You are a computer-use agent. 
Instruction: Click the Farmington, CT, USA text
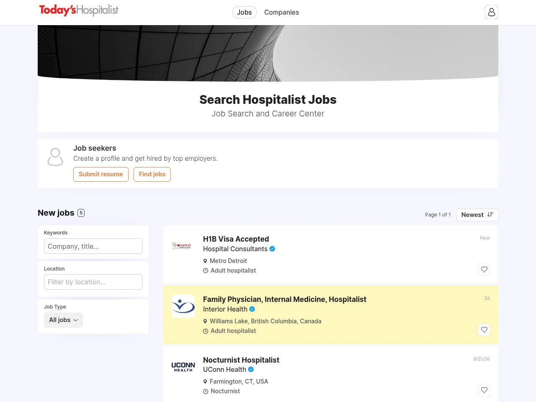click(x=239, y=381)
